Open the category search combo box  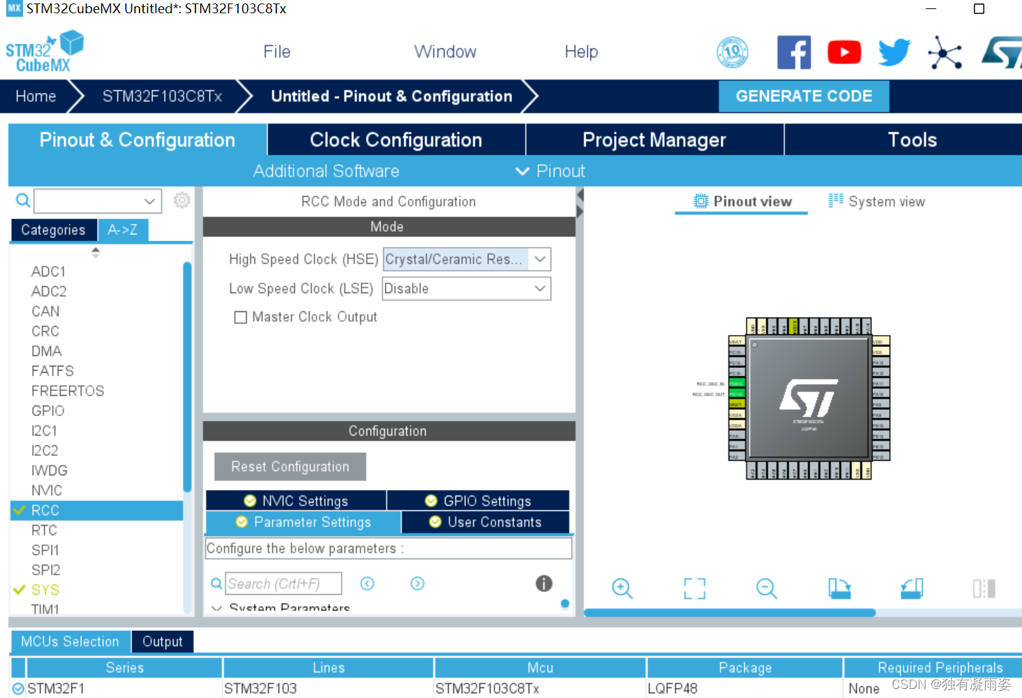[98, 201]
